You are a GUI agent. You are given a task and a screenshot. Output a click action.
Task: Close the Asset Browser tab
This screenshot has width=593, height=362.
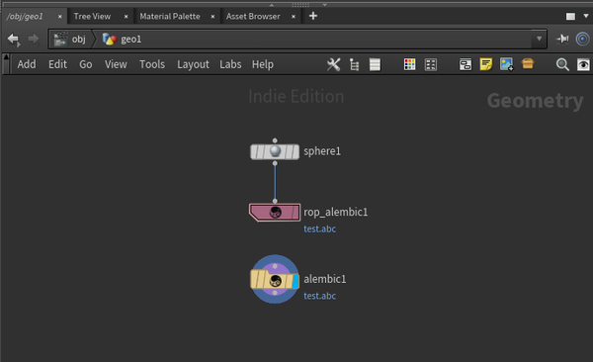point(294,17)
